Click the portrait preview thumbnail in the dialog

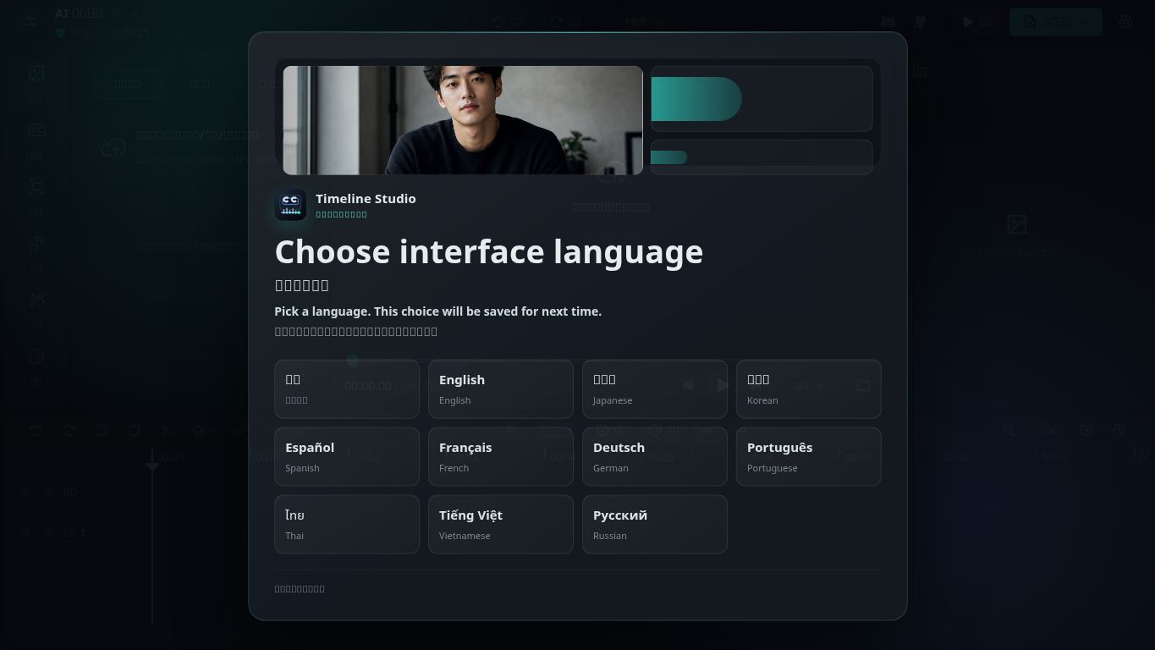click(x=463, y=120)
